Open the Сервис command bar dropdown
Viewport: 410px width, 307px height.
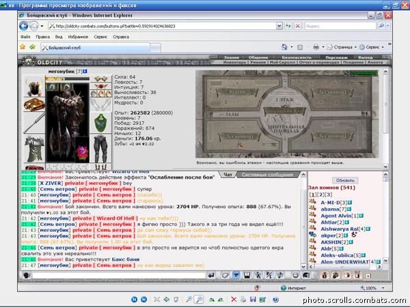click(371, 47)
